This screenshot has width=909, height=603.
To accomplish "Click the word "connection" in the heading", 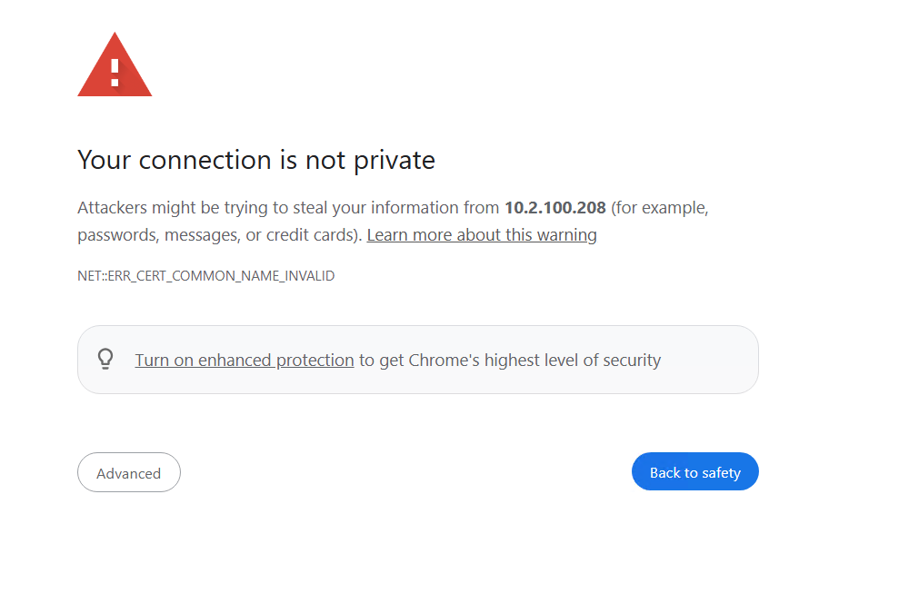I will point(205,161).
